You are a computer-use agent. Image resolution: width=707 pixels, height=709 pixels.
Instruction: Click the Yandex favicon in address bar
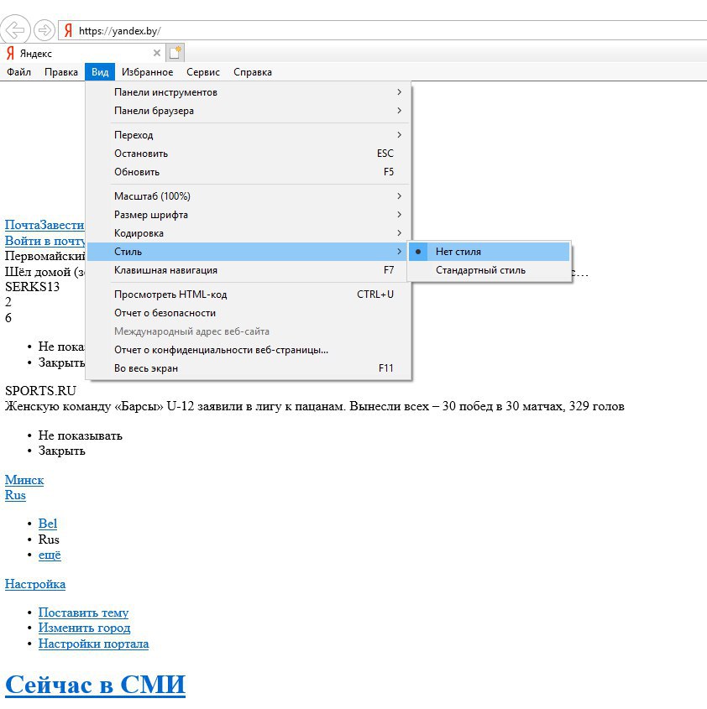click(68, 31)
